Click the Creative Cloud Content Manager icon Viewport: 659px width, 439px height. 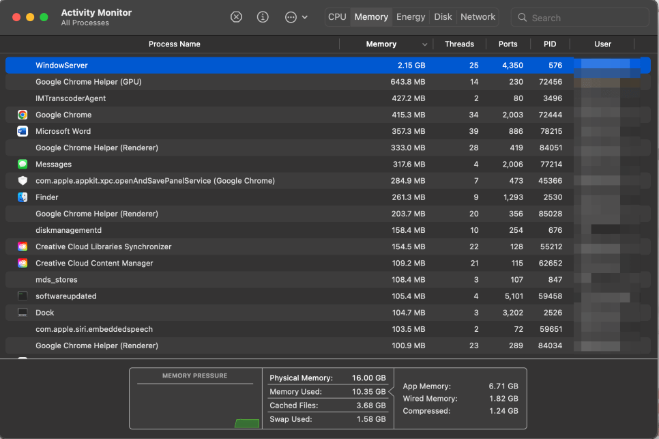[x=22, y=263]
